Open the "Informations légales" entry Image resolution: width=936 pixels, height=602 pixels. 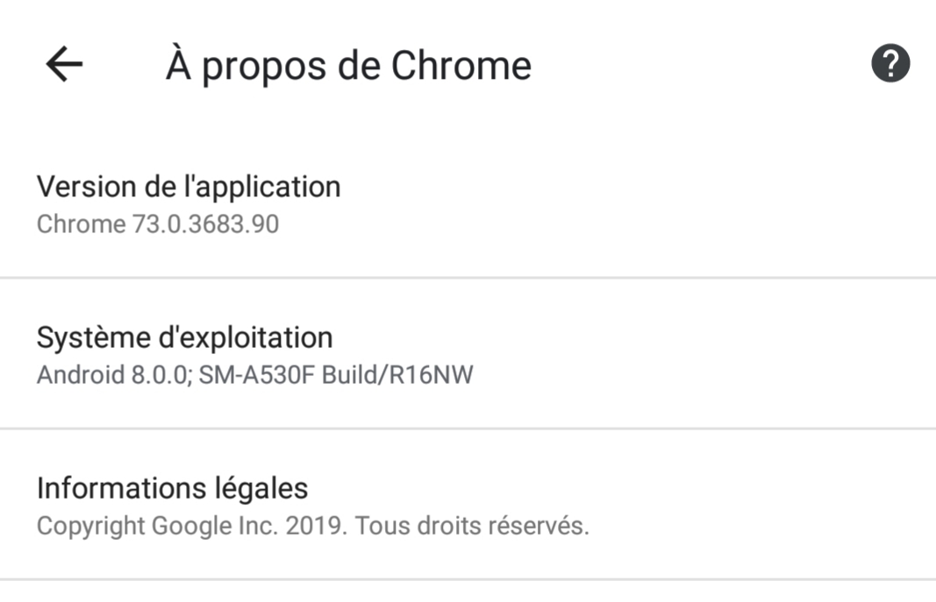(x=172, y=488)
